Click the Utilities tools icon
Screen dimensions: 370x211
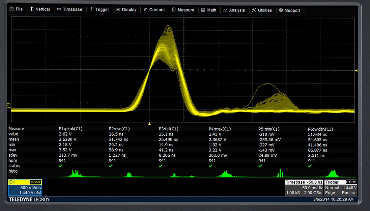pyautogui.click(x=254, y=10)
